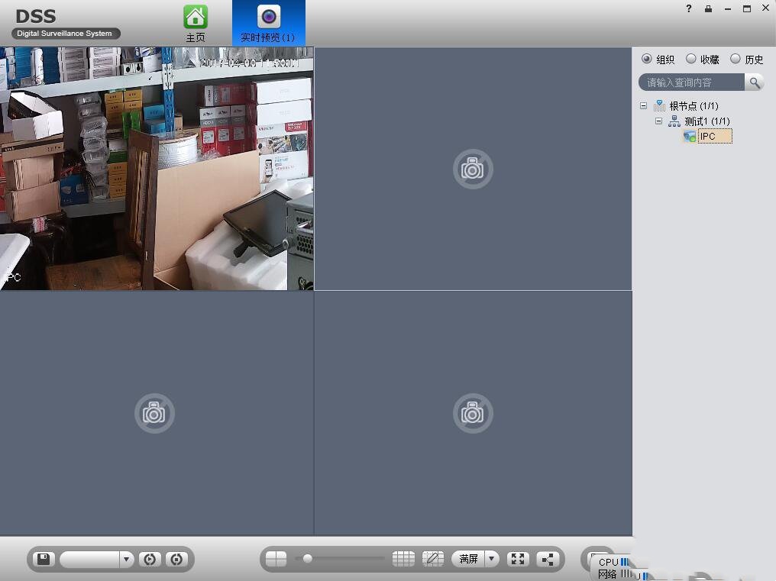
Task: Open the custom layout edit icon
Action: tap(432, 559)
